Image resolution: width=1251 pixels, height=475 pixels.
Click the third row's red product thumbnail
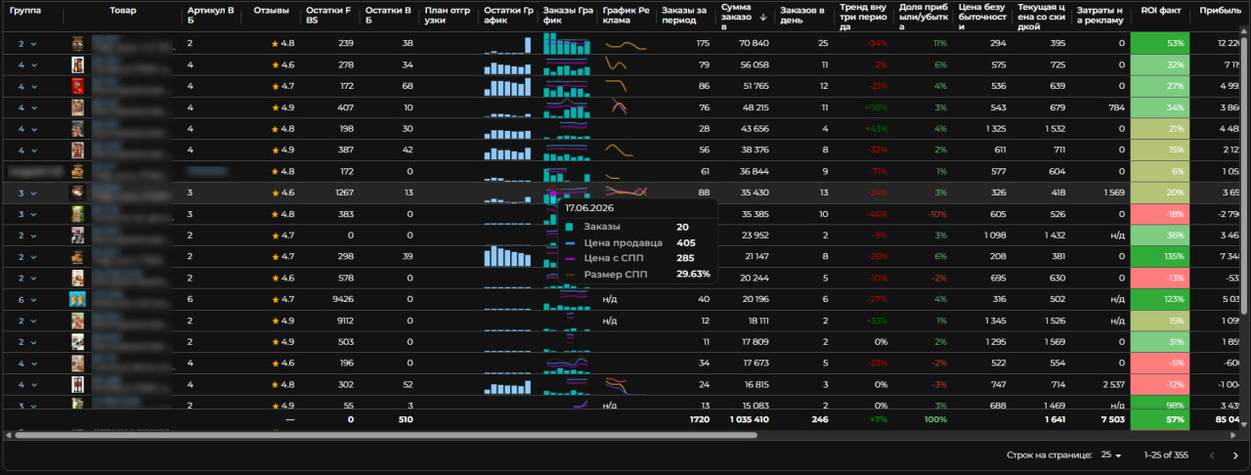click(77, 86)
